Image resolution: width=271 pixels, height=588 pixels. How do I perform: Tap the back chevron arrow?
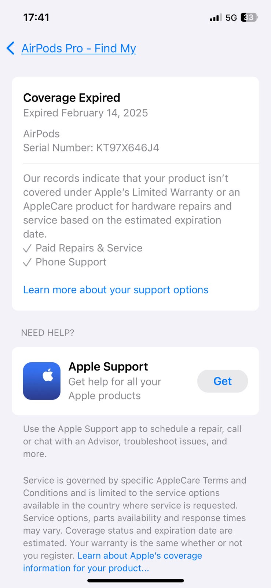11,48
